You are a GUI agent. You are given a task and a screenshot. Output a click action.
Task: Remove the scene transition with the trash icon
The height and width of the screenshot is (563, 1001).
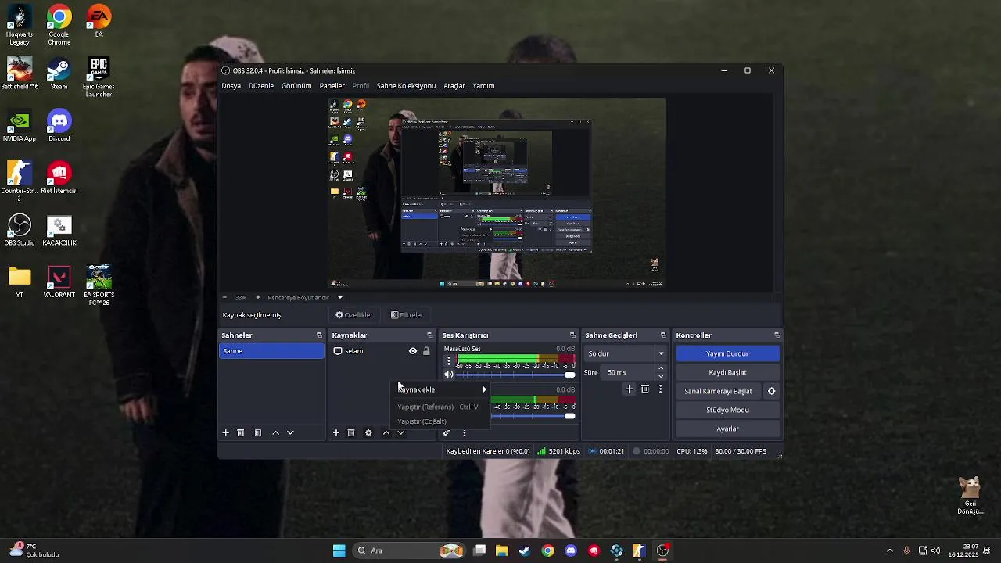(x=645, y=389)
